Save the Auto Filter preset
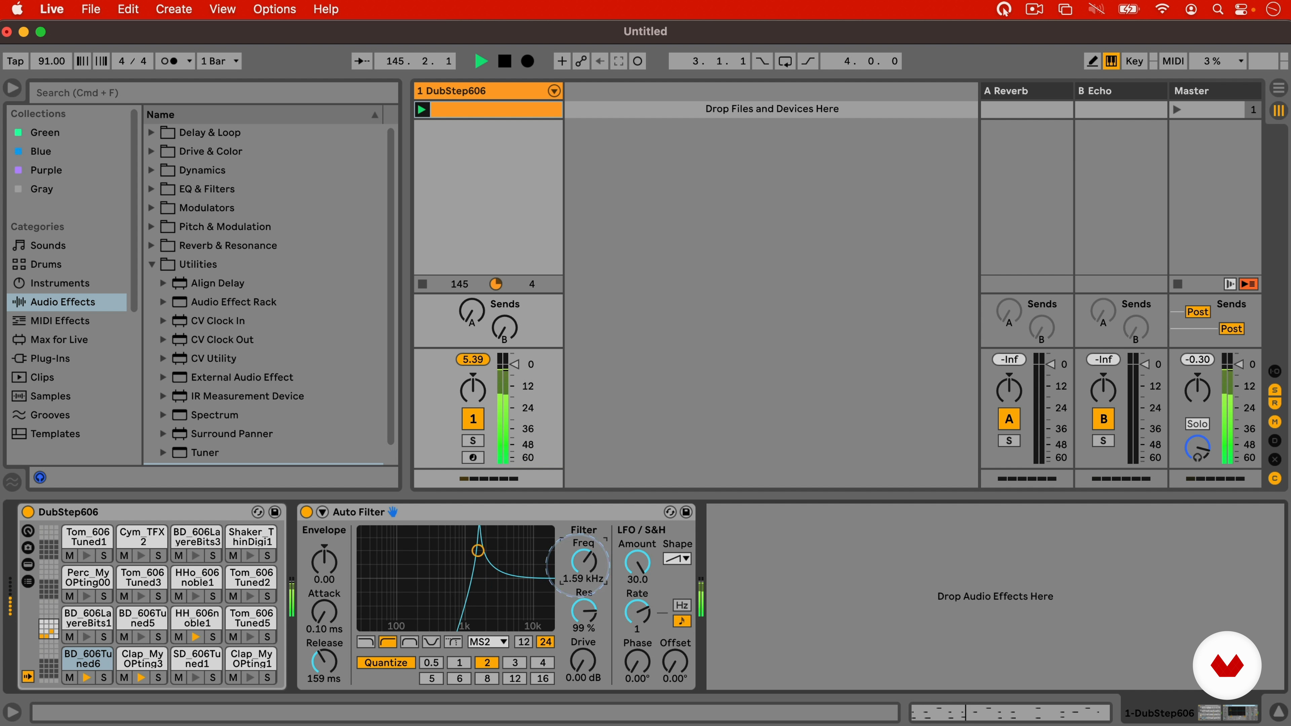 pyautogui.click(x=686, y=512)
